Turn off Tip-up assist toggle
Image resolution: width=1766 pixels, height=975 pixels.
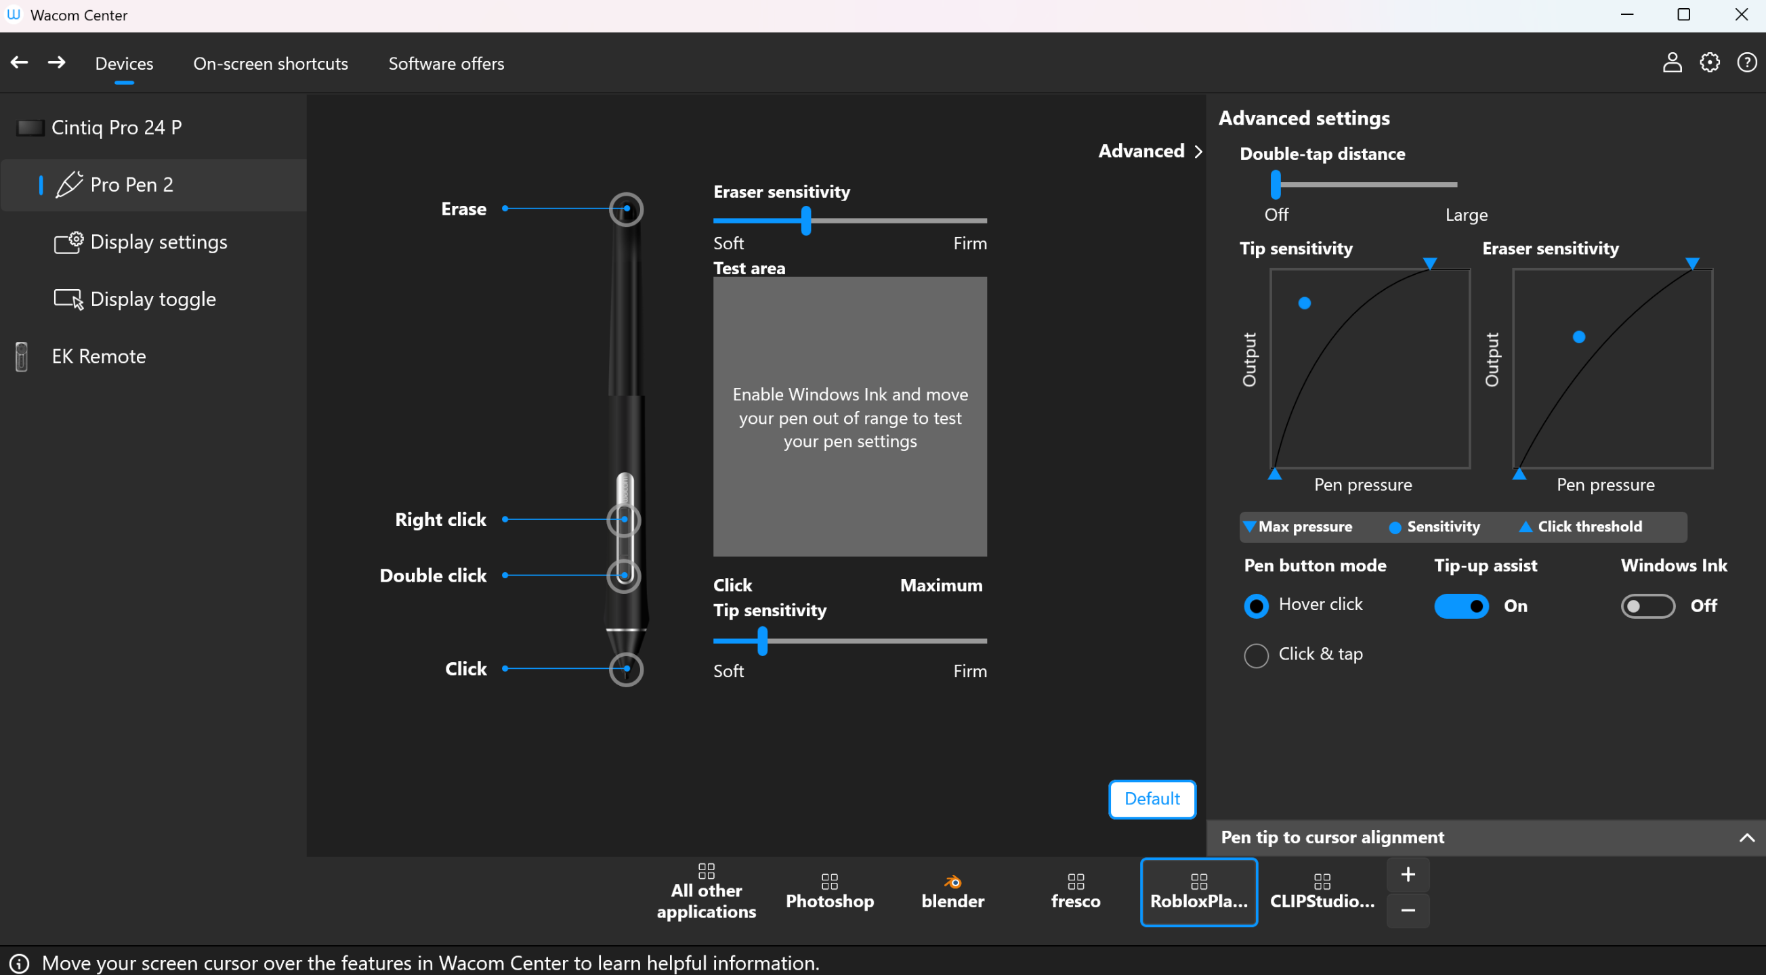pyautogui.click(x=1461, y=606)
